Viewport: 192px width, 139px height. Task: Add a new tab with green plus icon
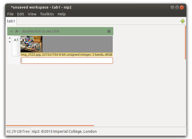[x=183, y=21]
